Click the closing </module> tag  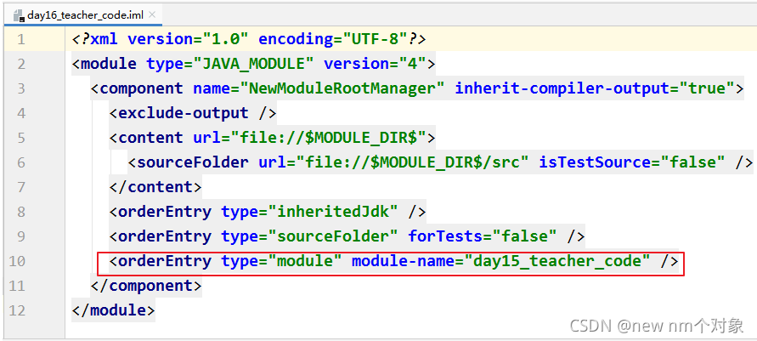(x=114, y=310)
